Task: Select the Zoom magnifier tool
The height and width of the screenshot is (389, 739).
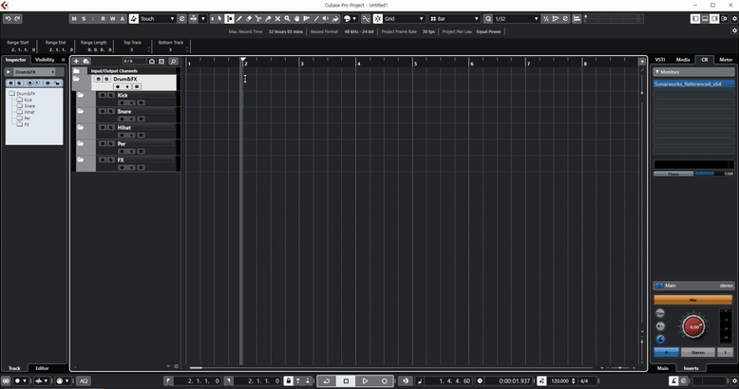Action: pyautogui.click(x=287, y=19)
